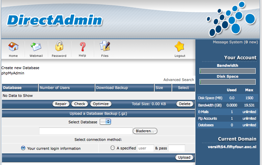This screenshot has width=262, height=165.
Task: Click the Help label in navigation
Action: pos(82,56)
